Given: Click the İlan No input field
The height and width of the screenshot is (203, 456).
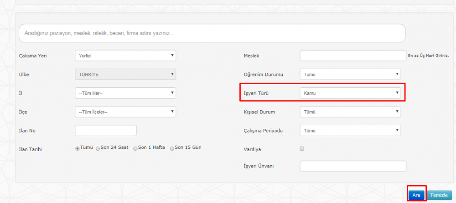Looking at the screenshot, I should [105, 130].
